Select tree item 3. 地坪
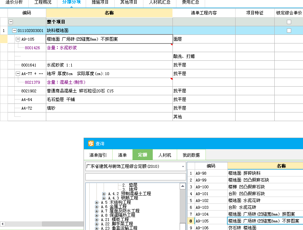Screen dimensions: 303x230 130,189
